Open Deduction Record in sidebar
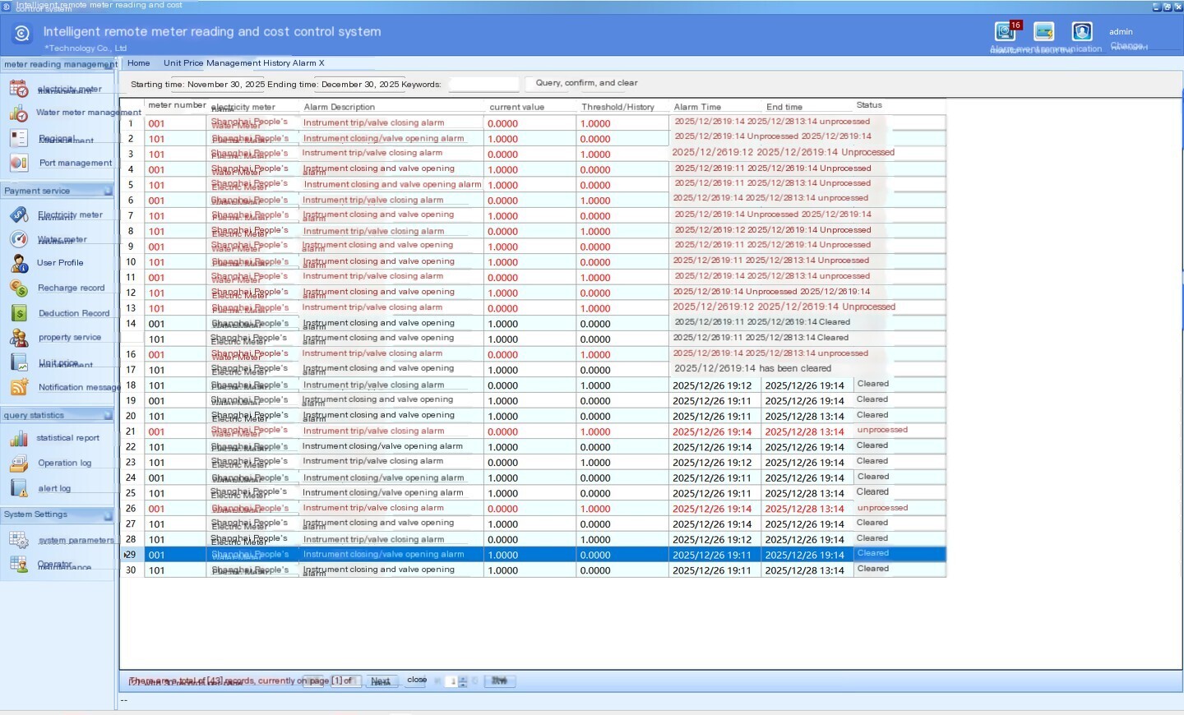The image size is (1184, 715). [74, 313]
